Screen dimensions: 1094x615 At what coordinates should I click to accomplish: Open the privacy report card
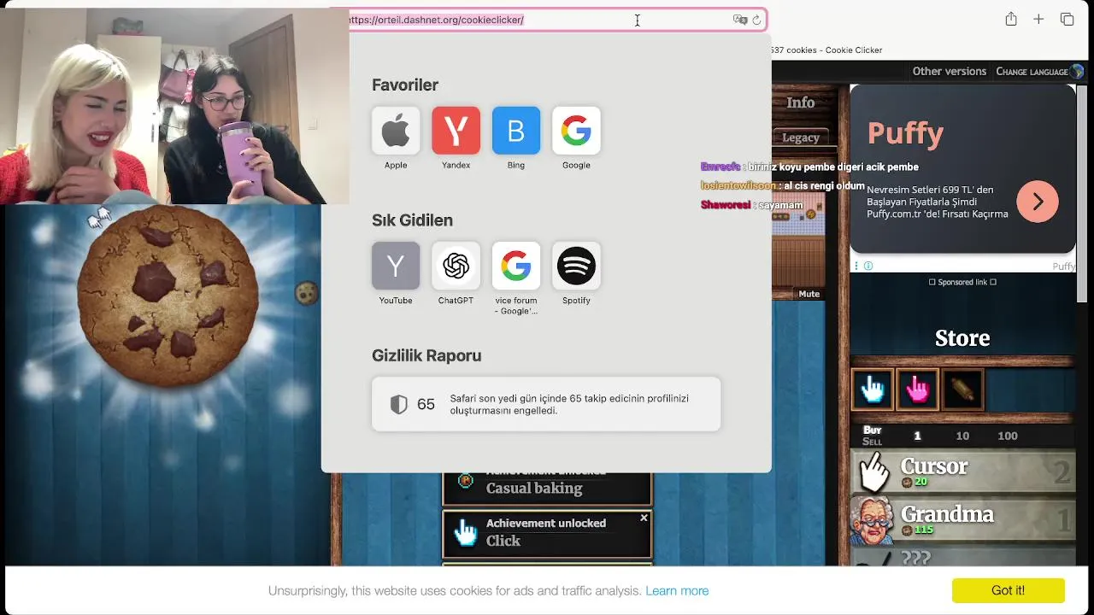coord(546,404)
